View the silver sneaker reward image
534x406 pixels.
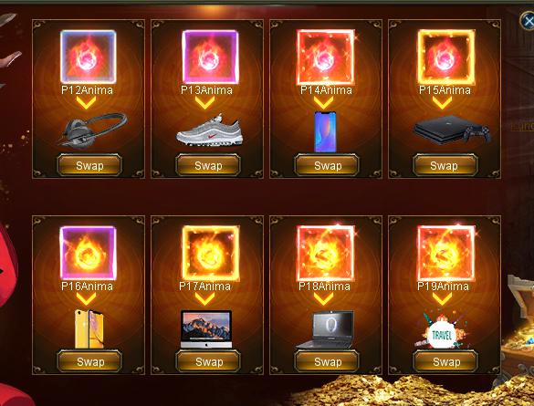[x=209, y=130]
